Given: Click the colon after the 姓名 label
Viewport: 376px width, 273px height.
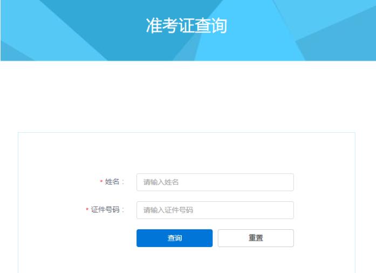Looking at the screenshot, I should 124,182.
